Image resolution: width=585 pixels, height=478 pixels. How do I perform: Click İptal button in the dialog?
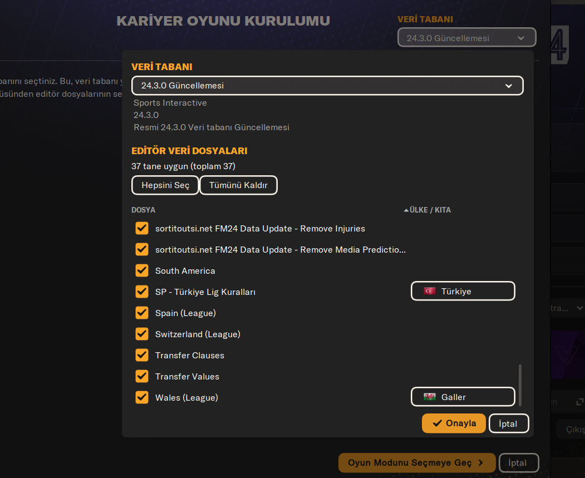click(x=508, y=423)
